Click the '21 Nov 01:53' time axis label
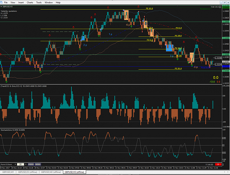The image size is (230, 175). click(51, 168)
